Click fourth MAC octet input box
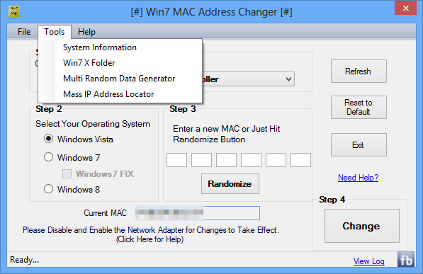The width and height of the screenshot is (423, 274). coord(251,160)
